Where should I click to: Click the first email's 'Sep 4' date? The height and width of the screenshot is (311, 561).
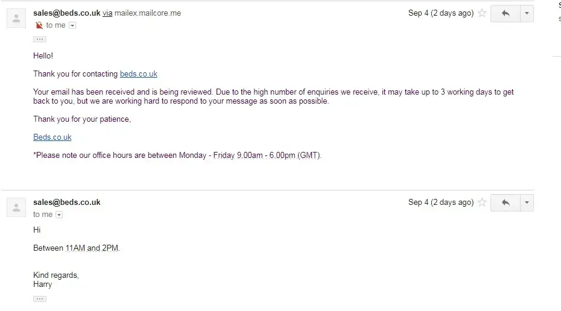tap(440, 13)
